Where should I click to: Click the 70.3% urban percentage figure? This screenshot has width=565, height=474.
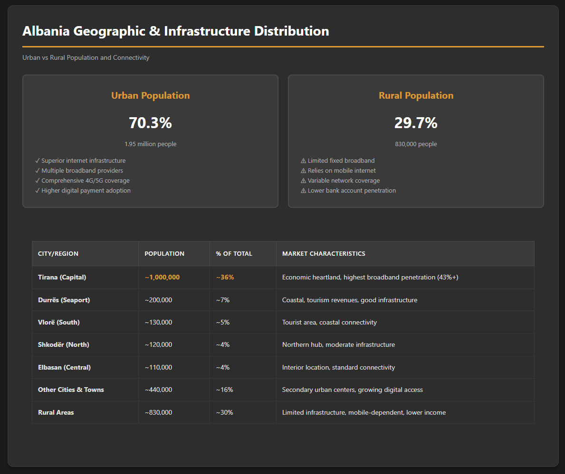pyautogui.click(x=150, y=123)
